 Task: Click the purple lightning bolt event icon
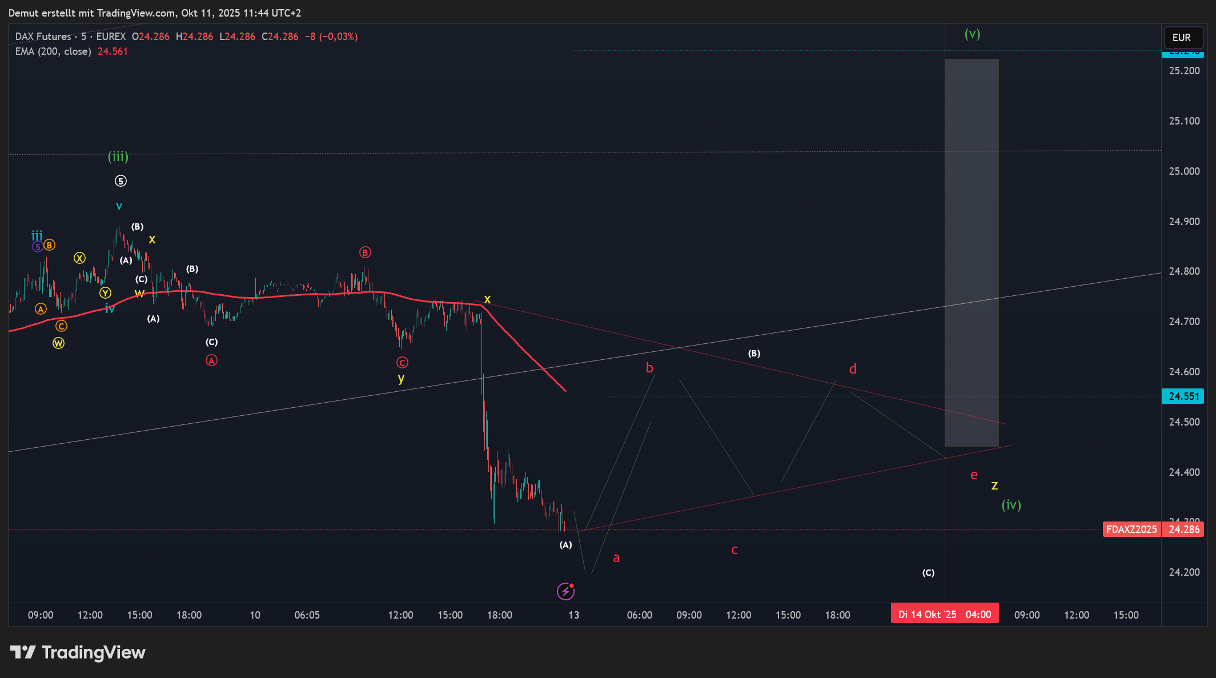[565, 591]
